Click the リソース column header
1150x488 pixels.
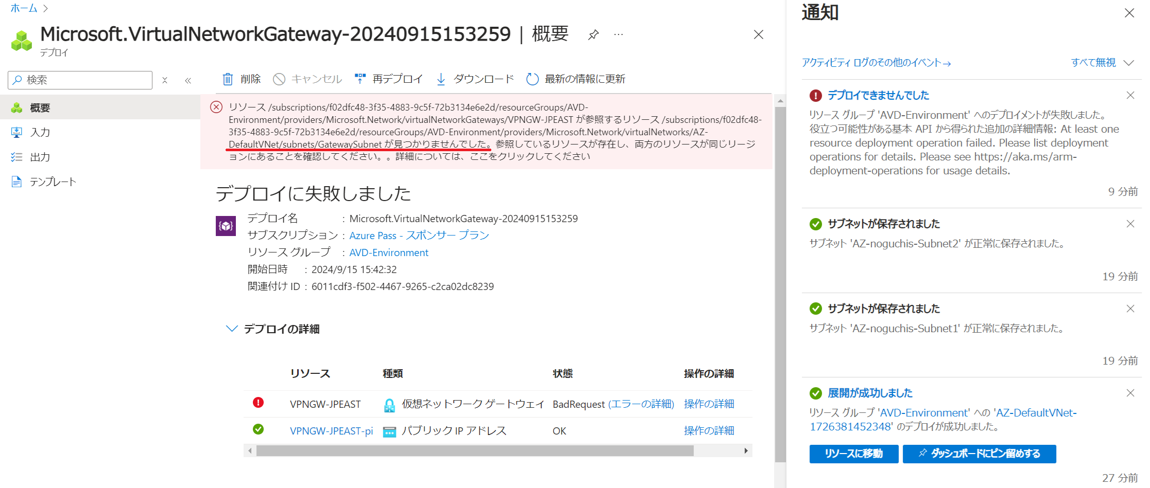point(310,374)
